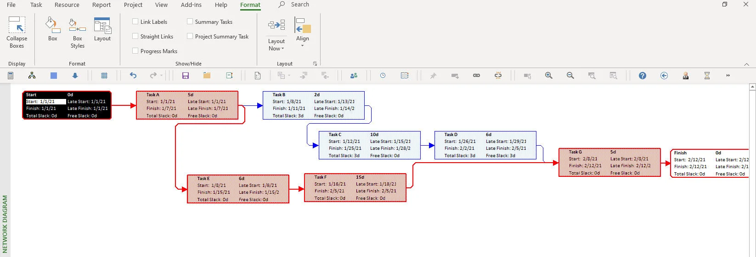Viewport: 756px width, 257px height.
Task: Click the help question mark icon
Action: pos(643,76)
